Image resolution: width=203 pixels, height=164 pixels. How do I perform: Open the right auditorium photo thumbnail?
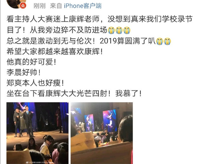click(x=101, y=133)
